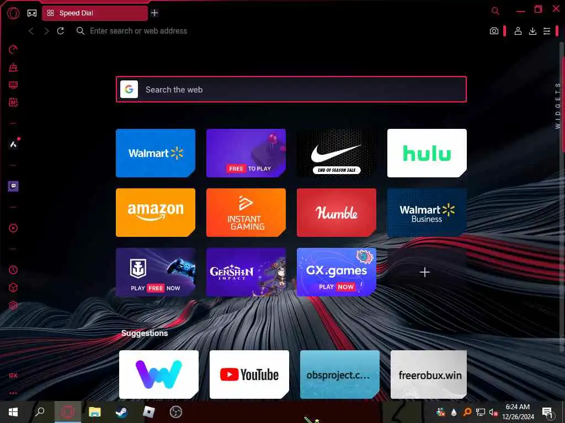Open GX Control in the sidebar
Screen dimensions: 565x423
coord(13,50)
